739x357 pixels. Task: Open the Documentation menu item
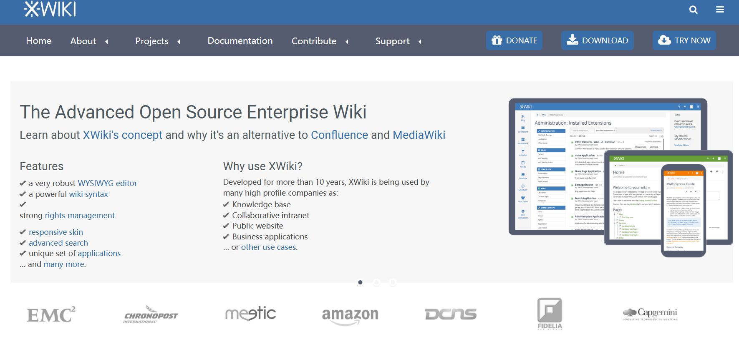coord(240,40)
